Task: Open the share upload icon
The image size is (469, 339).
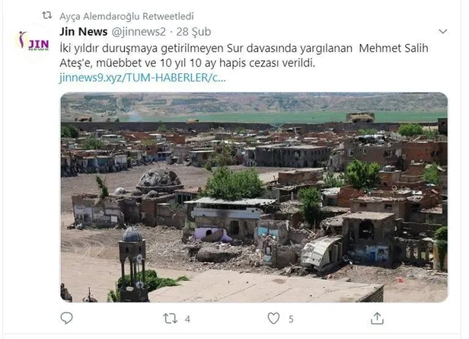Action: click(377, 318)
